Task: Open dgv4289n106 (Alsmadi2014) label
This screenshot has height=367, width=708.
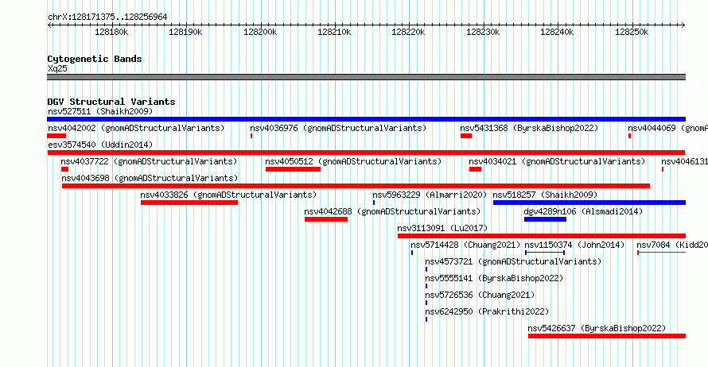Action: (583, 211)
